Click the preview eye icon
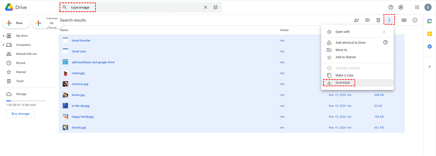Screen dimensions: 436x156 367,20
